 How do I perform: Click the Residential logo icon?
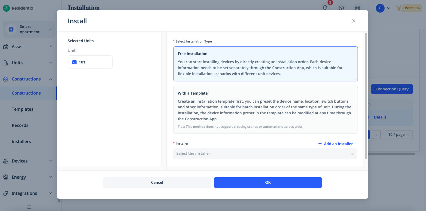click(x=6, y=8)
